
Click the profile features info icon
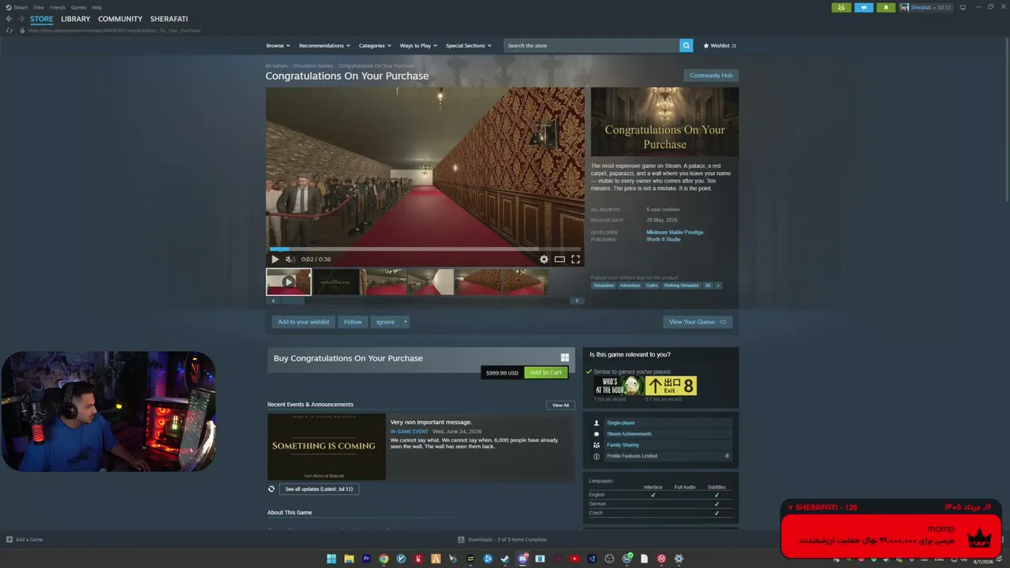pyautogui.click(x=727, y=456)
